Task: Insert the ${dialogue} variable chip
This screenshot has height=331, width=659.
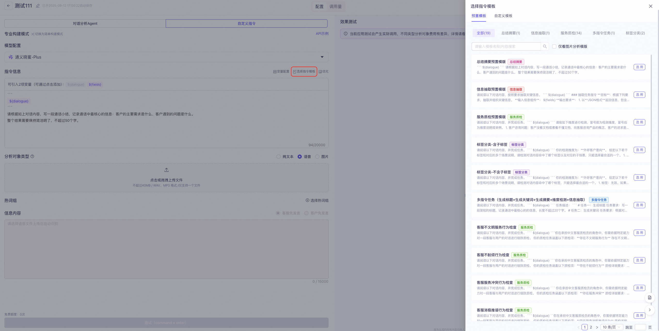Action: [x=76, y=85]
